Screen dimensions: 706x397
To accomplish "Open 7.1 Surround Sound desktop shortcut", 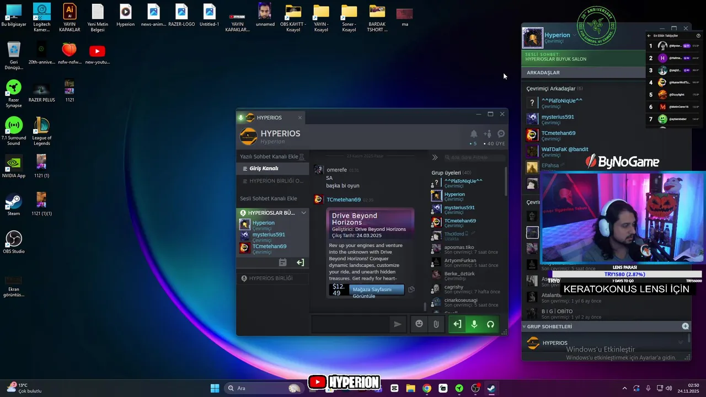I will pos(14,131).
